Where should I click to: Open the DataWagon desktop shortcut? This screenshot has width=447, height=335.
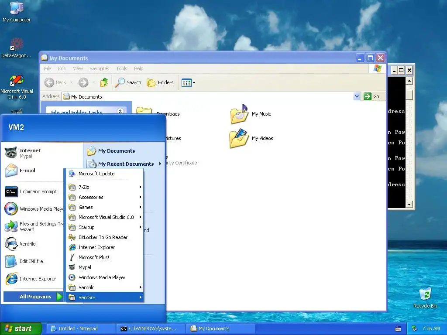pyautogui.click(x=16, y=48)
